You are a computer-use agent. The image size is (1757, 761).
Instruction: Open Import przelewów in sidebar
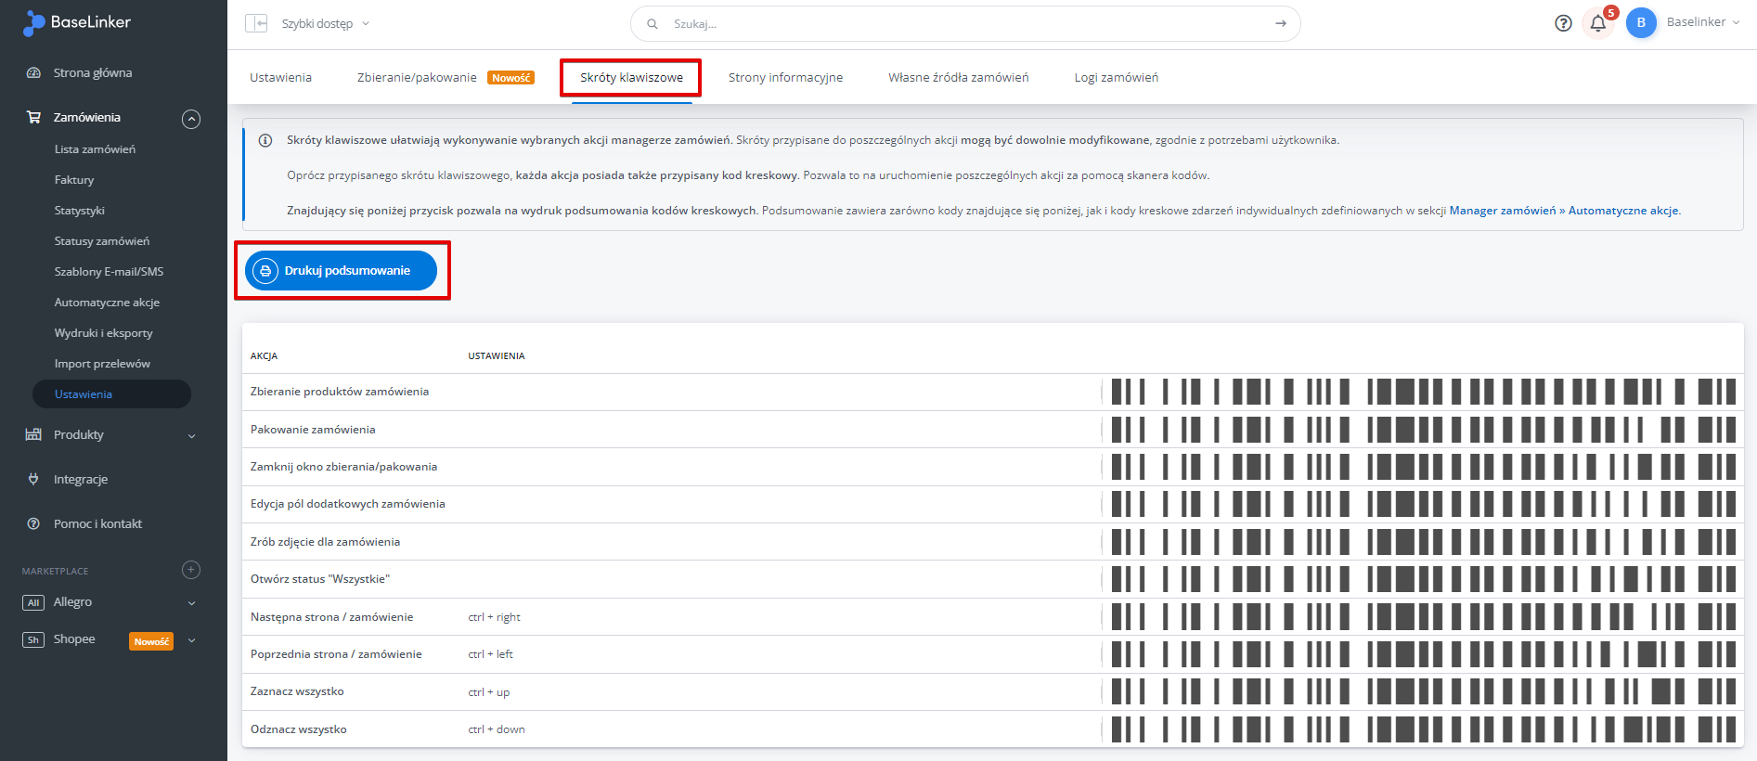click(102, 363)
